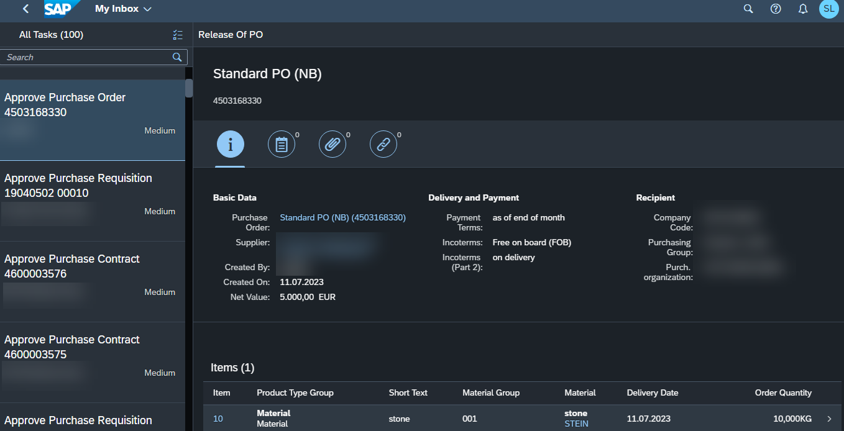Switch to the Attachments paperclip tab
The image size is (844, 431).
tap(333, 145)
